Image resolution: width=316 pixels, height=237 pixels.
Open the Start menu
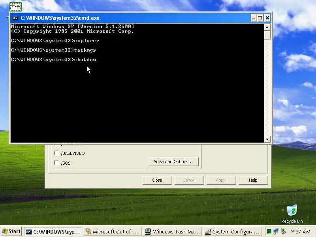(x=11, y=231)
